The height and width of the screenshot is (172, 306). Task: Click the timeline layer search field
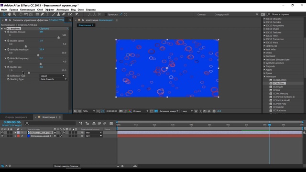click(50, 123)
